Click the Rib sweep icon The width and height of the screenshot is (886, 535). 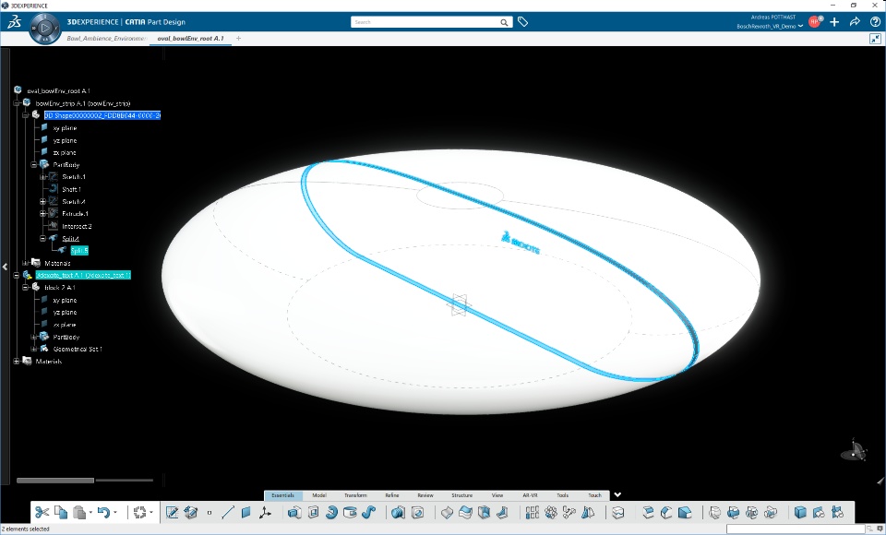point(368,513)
